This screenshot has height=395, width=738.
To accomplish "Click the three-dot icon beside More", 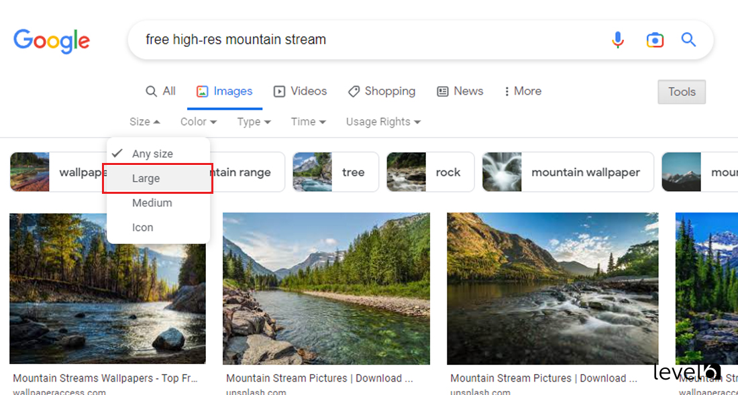I will (508, 91).
